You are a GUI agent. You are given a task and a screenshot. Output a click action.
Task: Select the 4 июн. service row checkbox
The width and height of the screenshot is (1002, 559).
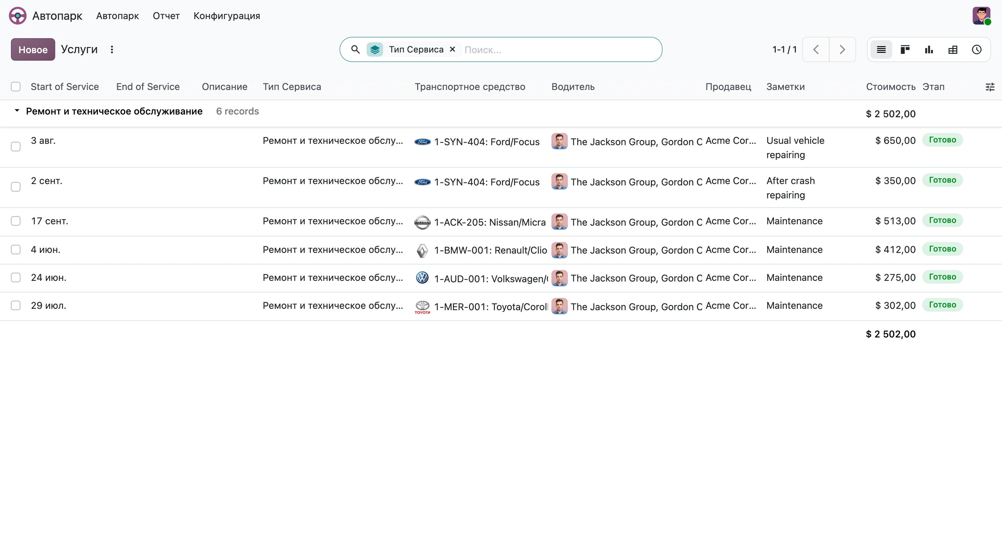(16, 250)
